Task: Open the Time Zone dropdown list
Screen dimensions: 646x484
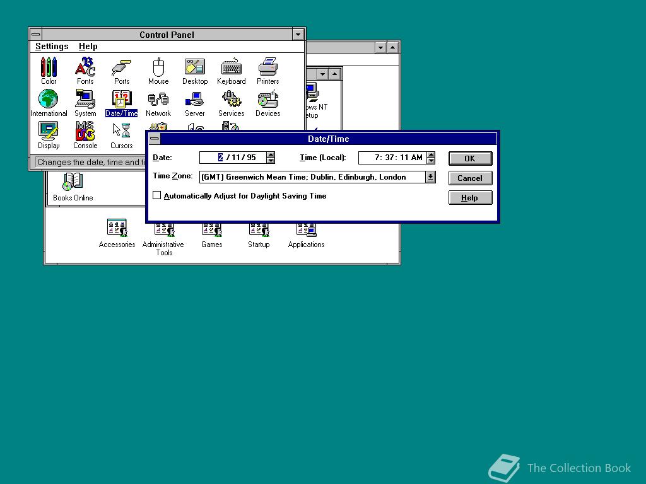Action: tap(430, 177)
